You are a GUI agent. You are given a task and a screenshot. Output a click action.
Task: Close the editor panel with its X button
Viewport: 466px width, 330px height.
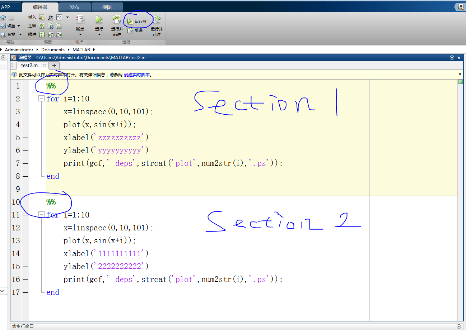click(459, 57)
